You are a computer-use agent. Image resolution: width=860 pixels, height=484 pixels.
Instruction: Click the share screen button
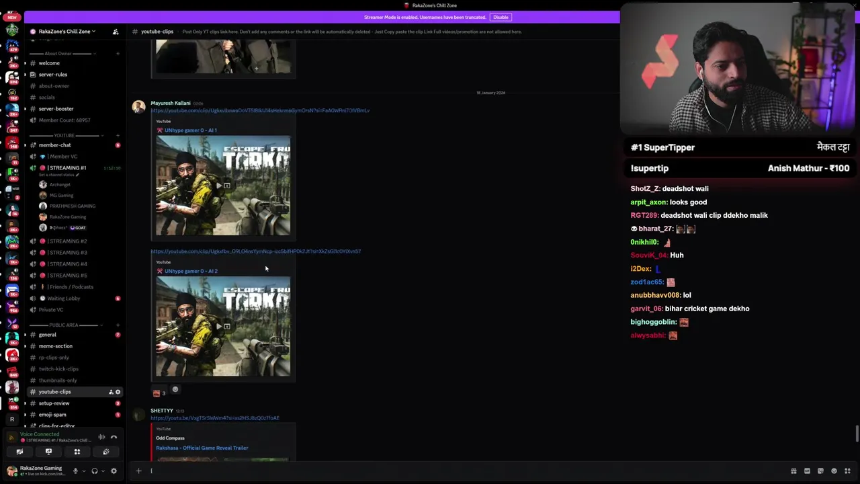[x=48, y=452]
